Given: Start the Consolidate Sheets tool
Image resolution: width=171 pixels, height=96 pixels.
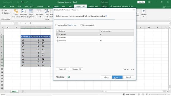Looking at the screenshot, I should [x=39, y=13].
